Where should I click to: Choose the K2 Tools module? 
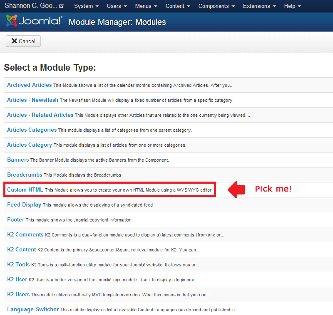point(18,265)
